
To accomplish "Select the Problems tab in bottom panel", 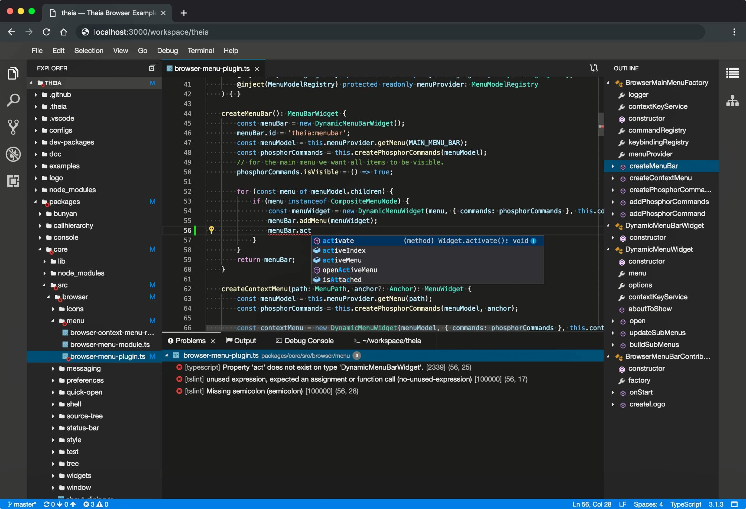I will pyautogui.click(x=190, y=340).
